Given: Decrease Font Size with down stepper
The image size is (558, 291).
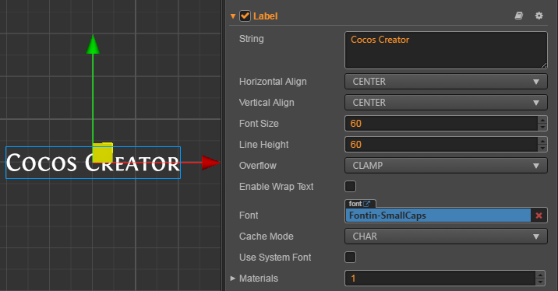Looking at the screenshot, I should 542,127.
